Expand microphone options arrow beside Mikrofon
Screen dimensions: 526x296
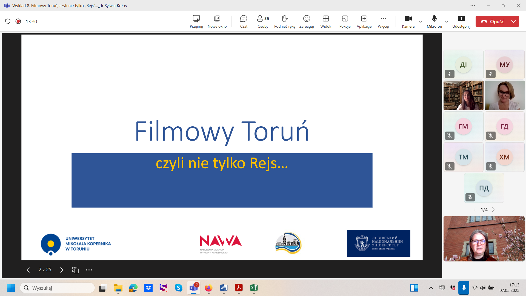pyautogui.click(x=447, y=21)
